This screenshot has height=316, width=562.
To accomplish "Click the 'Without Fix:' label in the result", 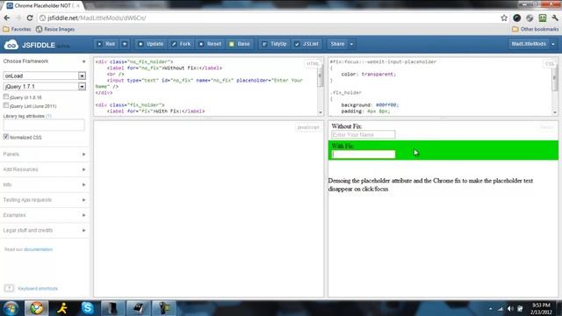I will (x=347, y=126).
